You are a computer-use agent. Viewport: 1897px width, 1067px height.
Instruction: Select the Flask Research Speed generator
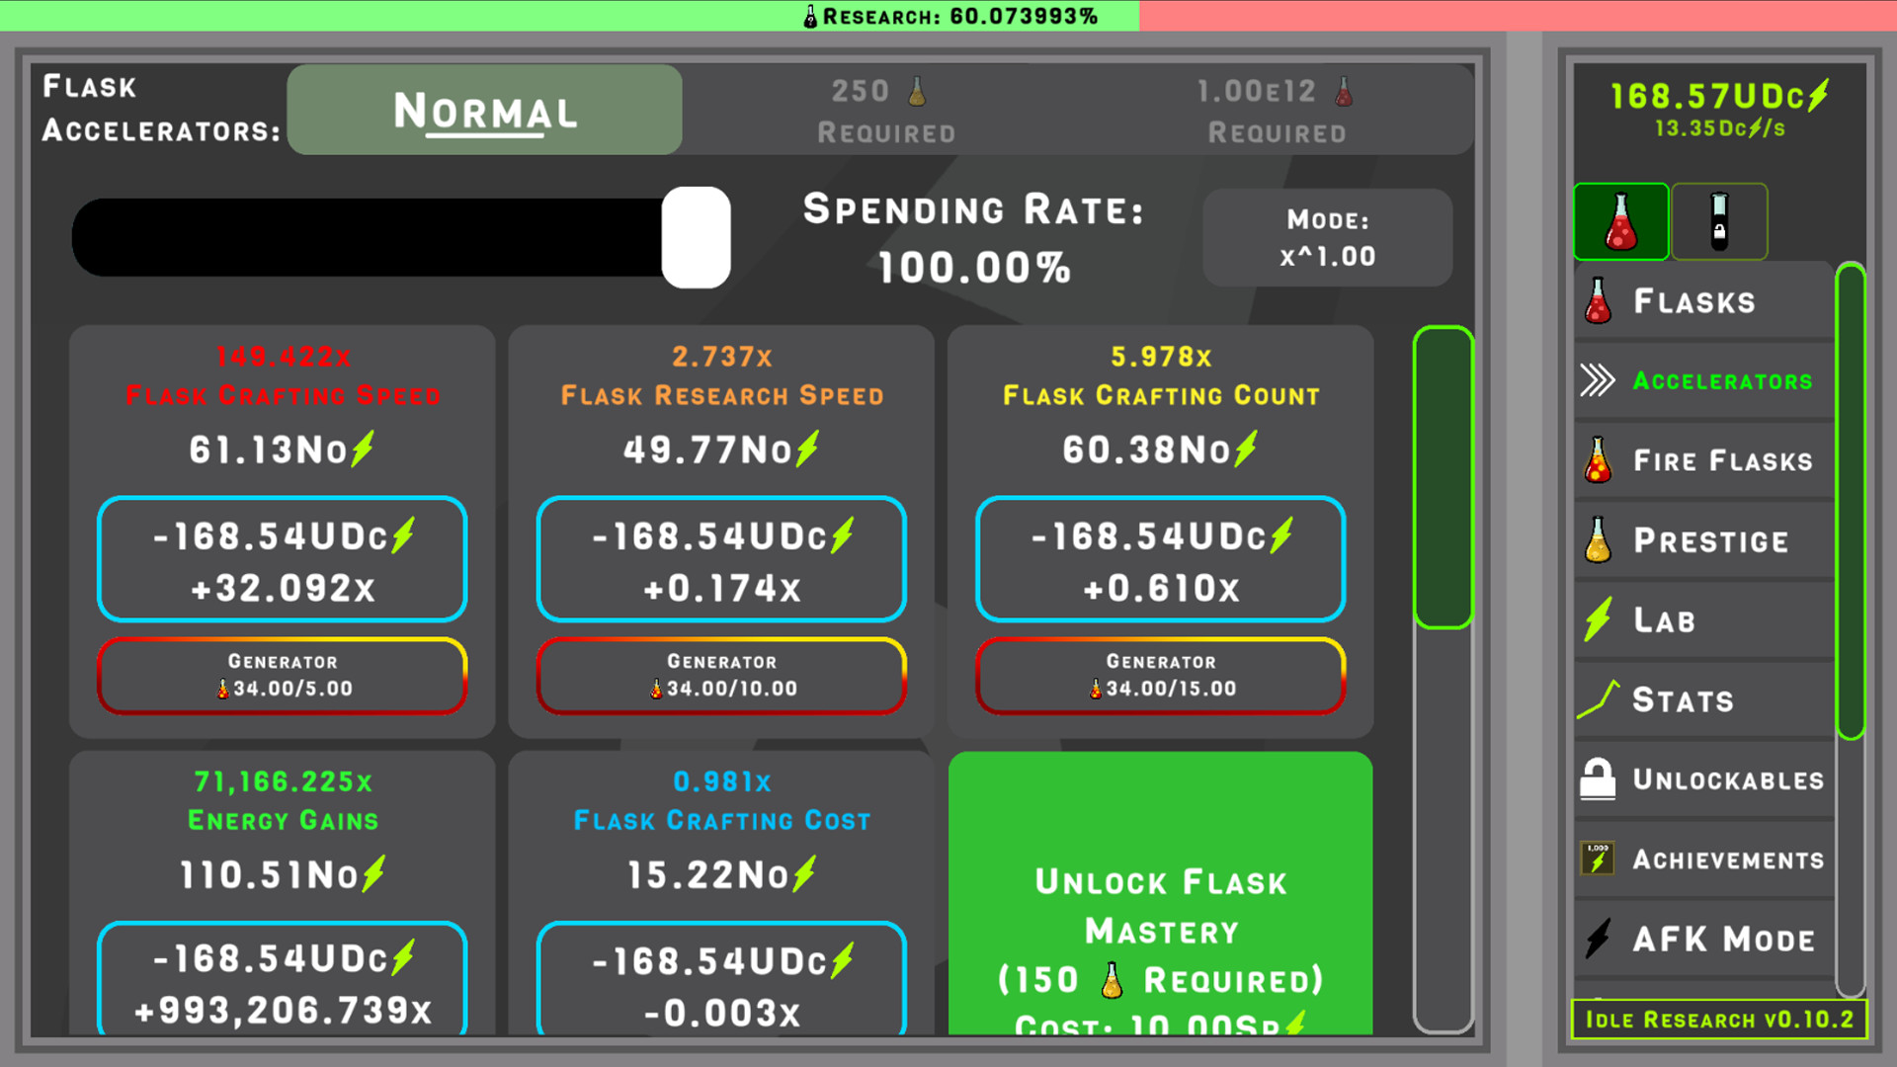(722, 675)
